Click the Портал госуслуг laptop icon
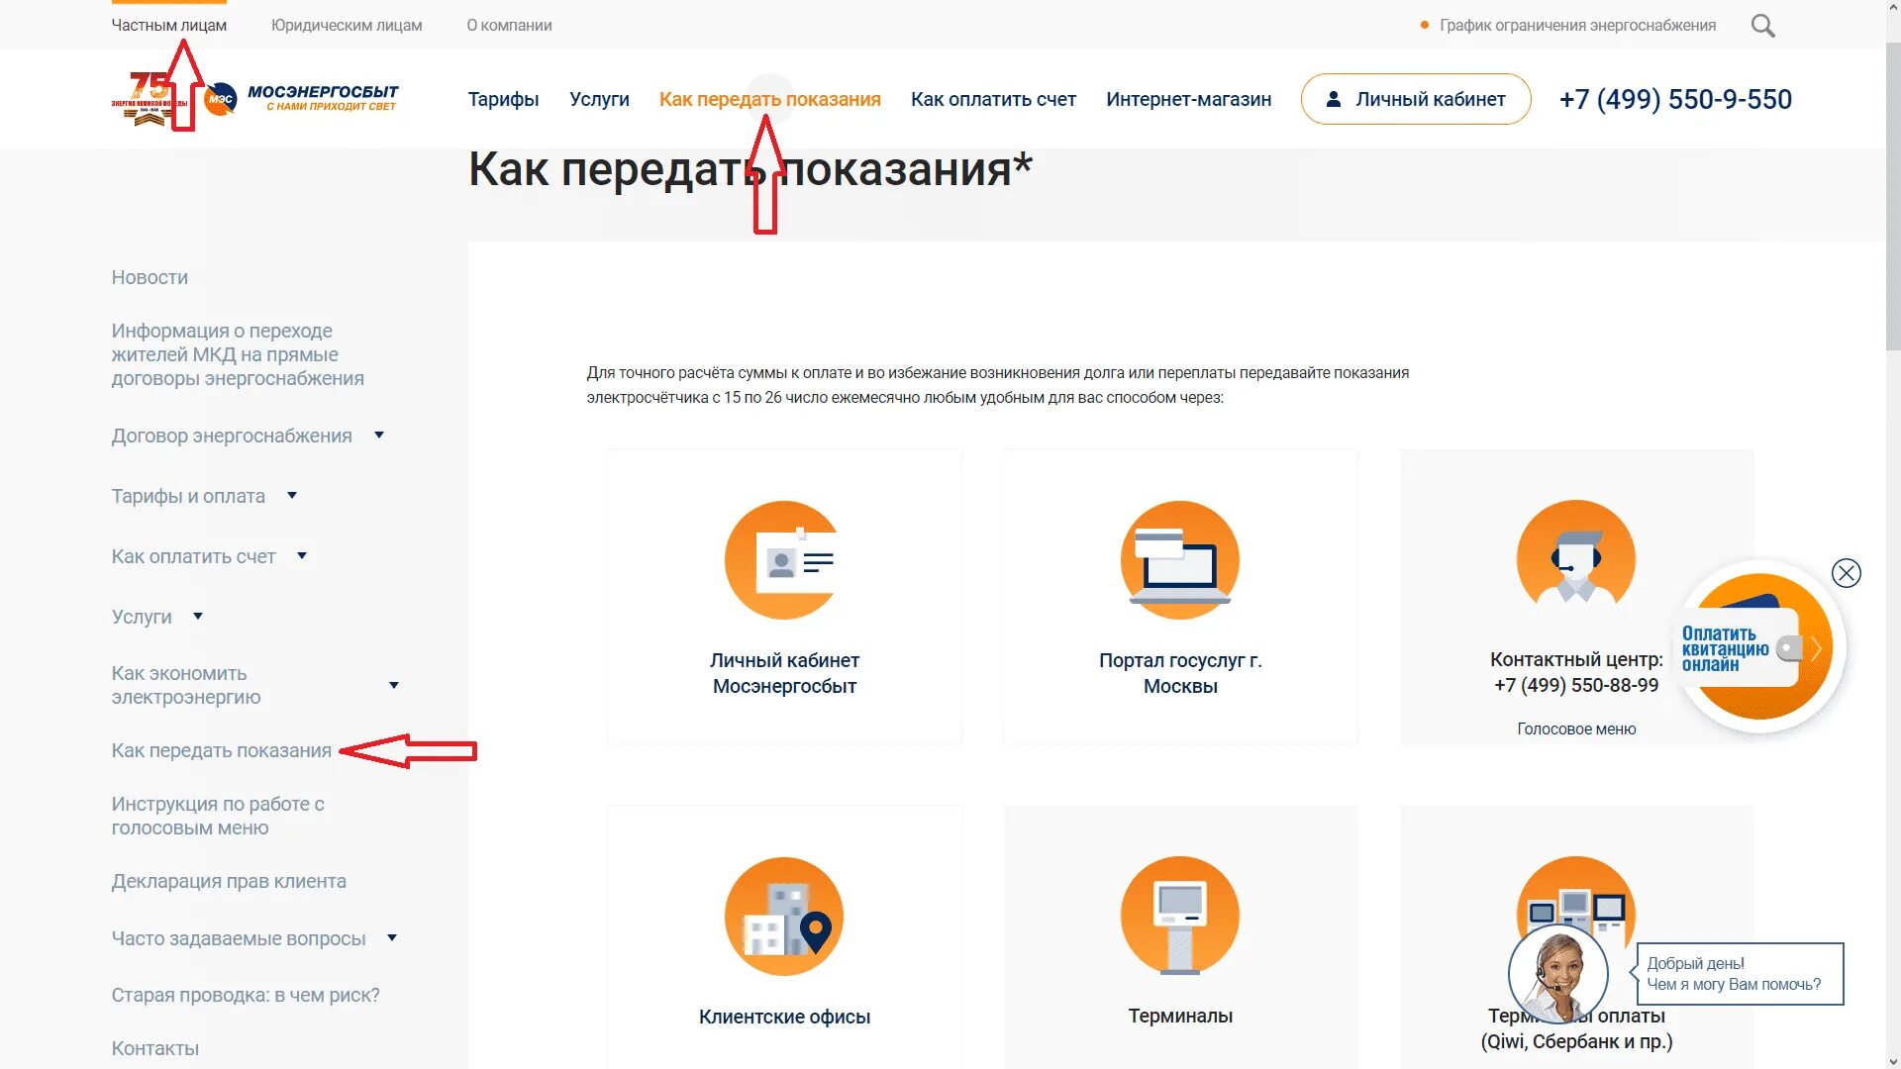The height and width of the screenshot is (1069, 1901). click(x=1180, y=560)
